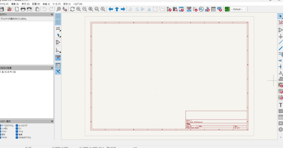Open the simulator waveform icon
This screenshot has height=148, width=283.
[201, 9]
